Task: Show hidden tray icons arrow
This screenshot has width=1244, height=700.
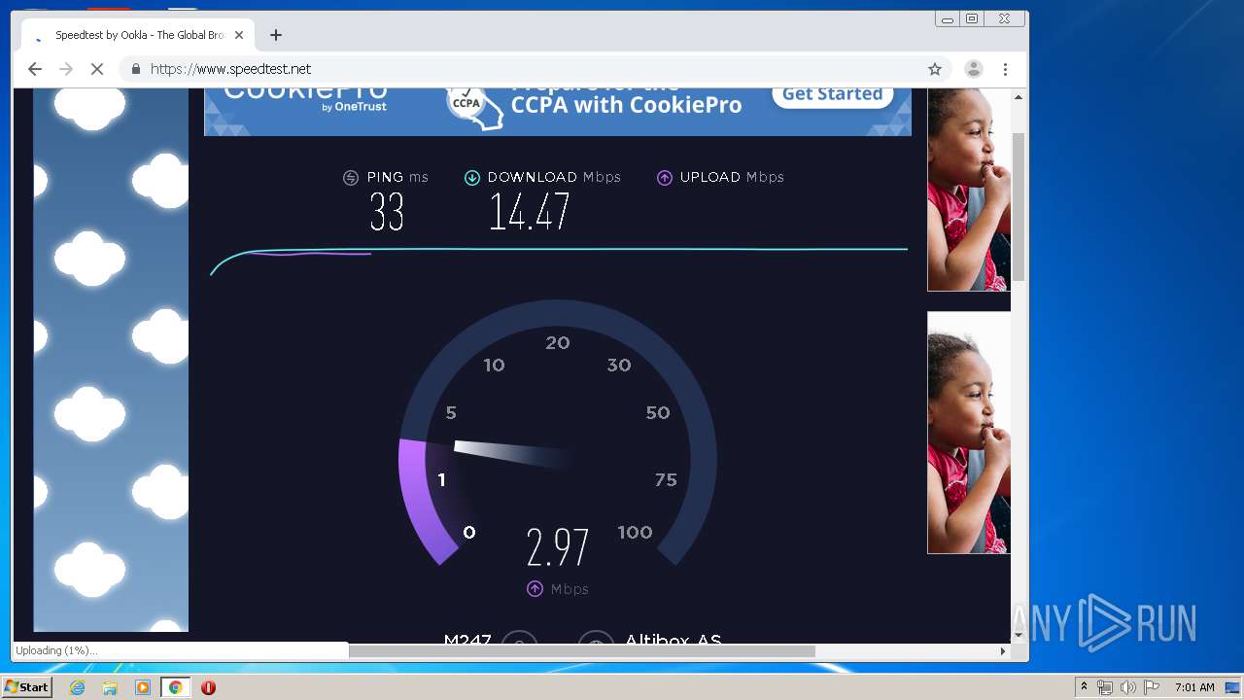Action: [1084, 687]
